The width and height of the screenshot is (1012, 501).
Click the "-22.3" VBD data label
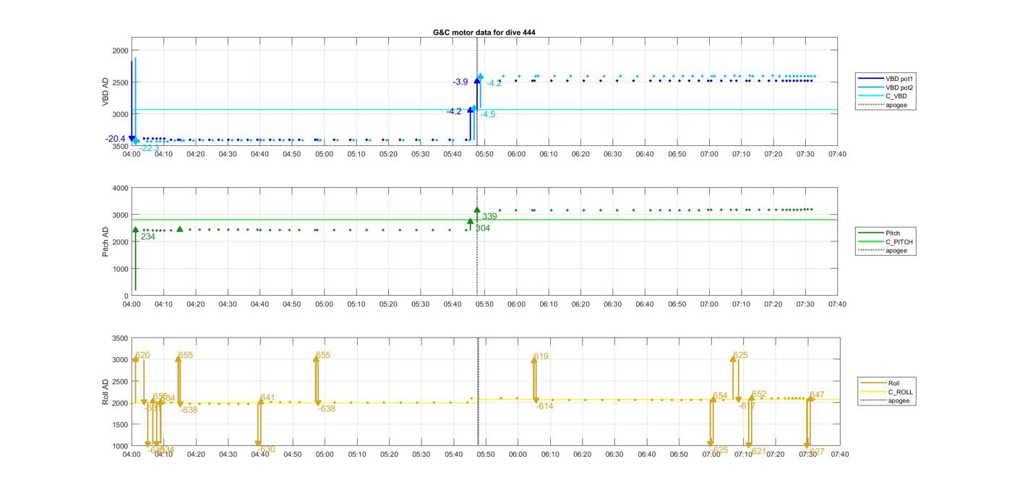coord(149,148)
